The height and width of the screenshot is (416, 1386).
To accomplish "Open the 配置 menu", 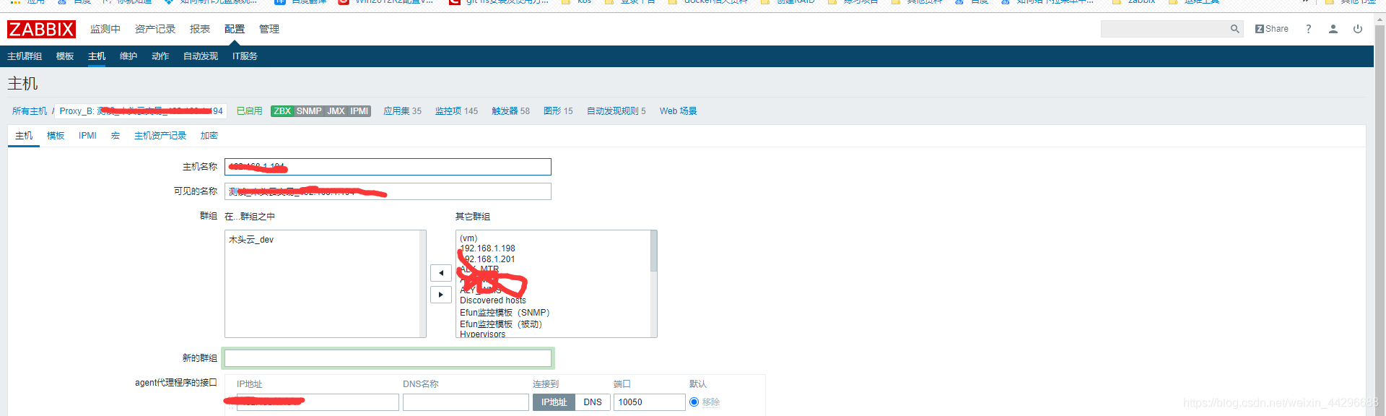I will point(235,29).
